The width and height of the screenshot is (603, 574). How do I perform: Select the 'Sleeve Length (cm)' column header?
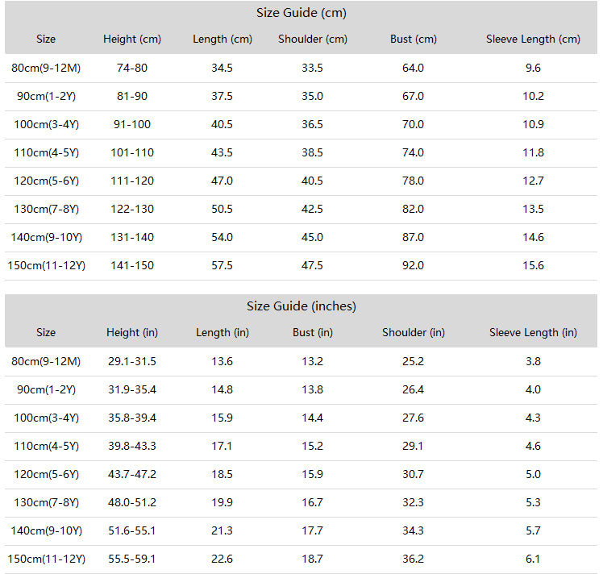click(533, 40)
